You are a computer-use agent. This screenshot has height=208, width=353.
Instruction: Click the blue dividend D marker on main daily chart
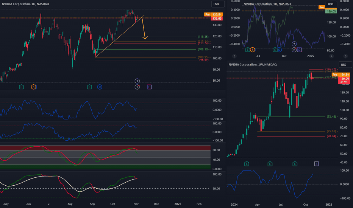pyautogui.click(x=100, y=87)
